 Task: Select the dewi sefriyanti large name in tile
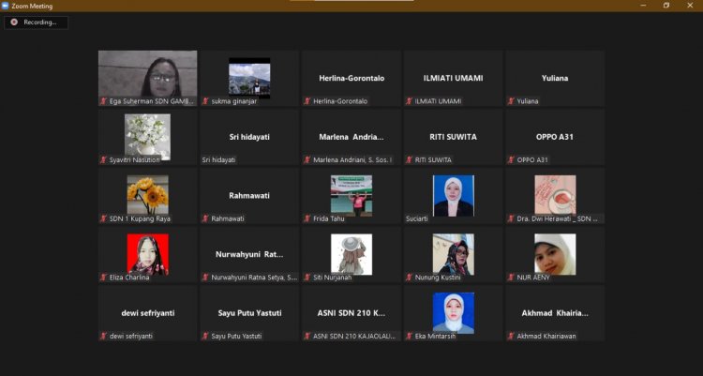point(148,313)
